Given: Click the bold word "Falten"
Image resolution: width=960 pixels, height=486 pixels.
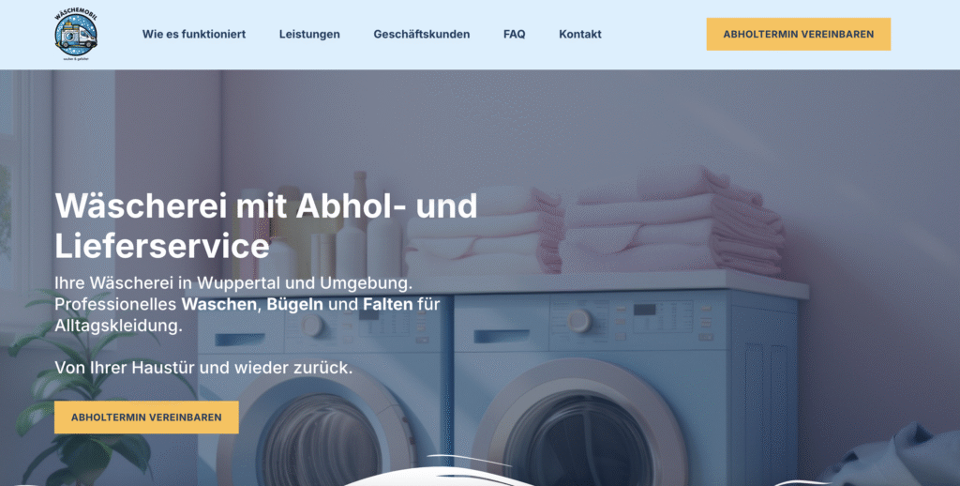Looking at the screenshot, I should tap(387, 304).
